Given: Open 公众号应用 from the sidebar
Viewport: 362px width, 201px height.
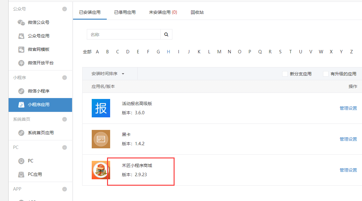Looking at the screenshot, I should tap(21, 36).
